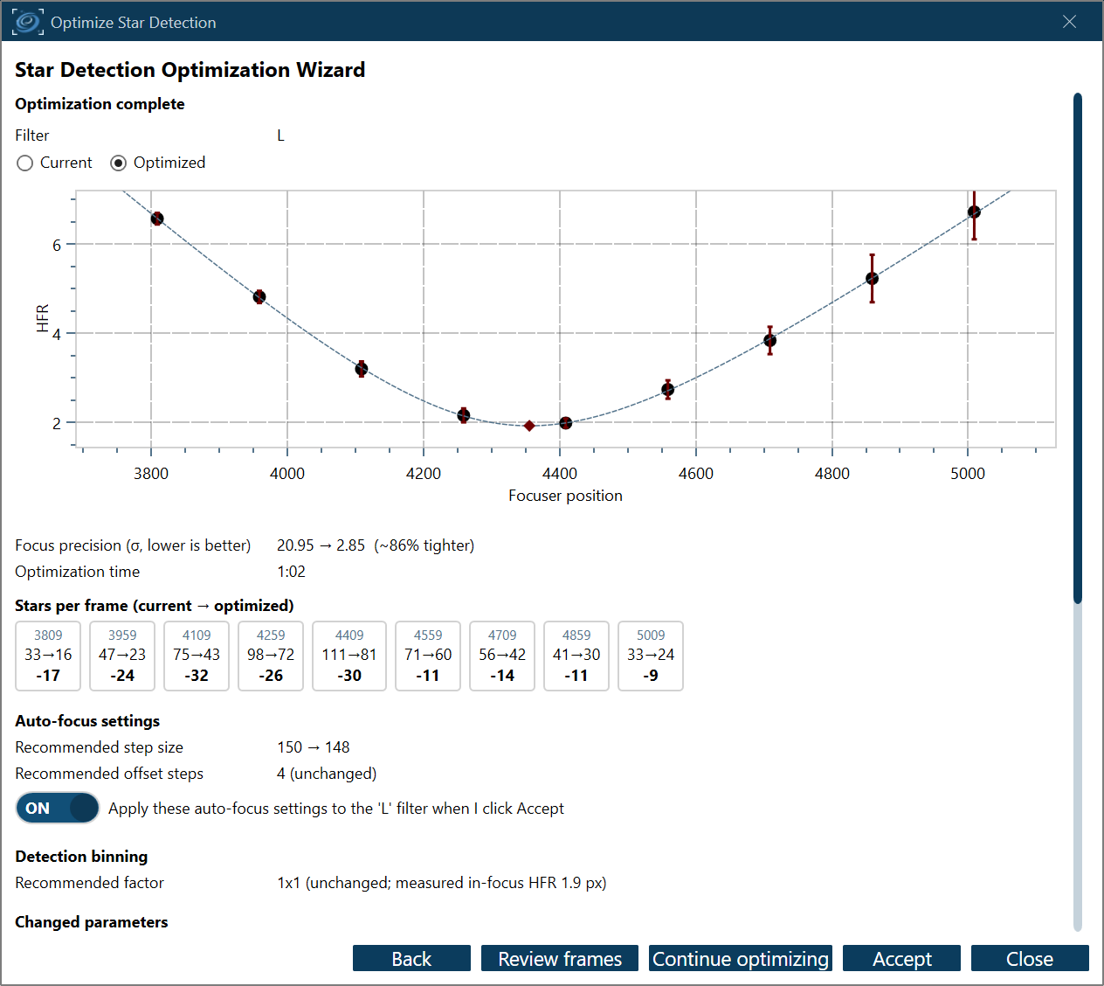Select the 4709 stars-per-frame card

pyautogui.click(x=502, y=656)
